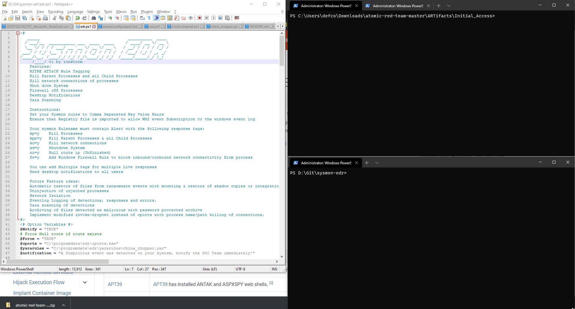Toggle show all characters pilcrow icon

click(x=149, y=18)
